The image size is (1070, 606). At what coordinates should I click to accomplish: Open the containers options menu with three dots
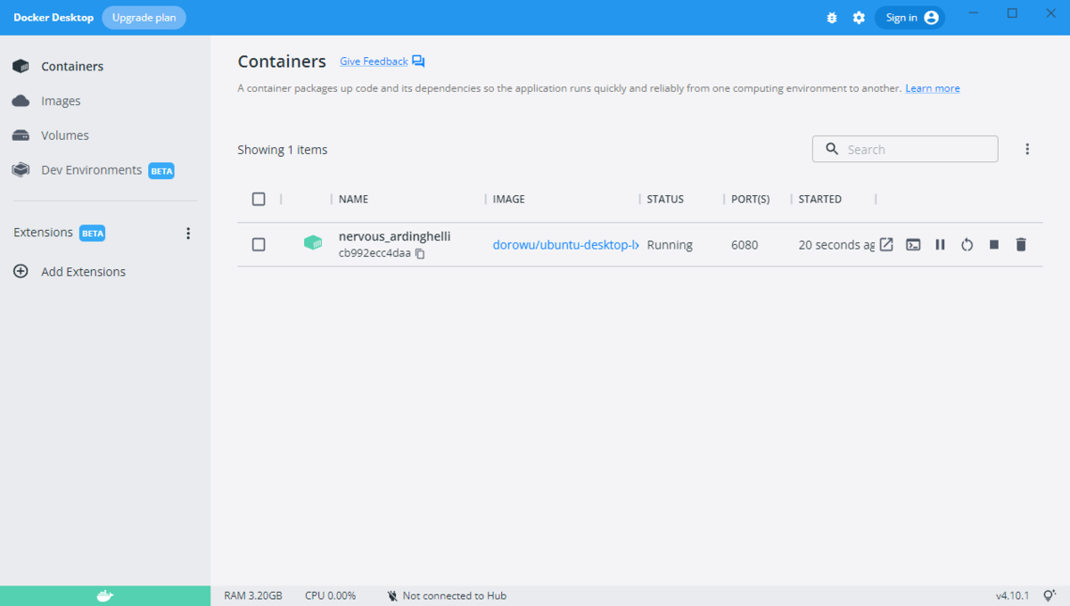[1027, 148]
